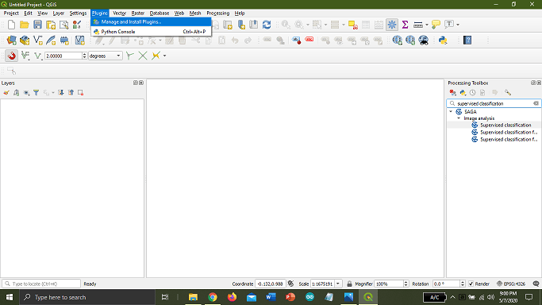Open the Settings menu
The height and width of the screenshot is (305, 542).
[x=78, y=14]
